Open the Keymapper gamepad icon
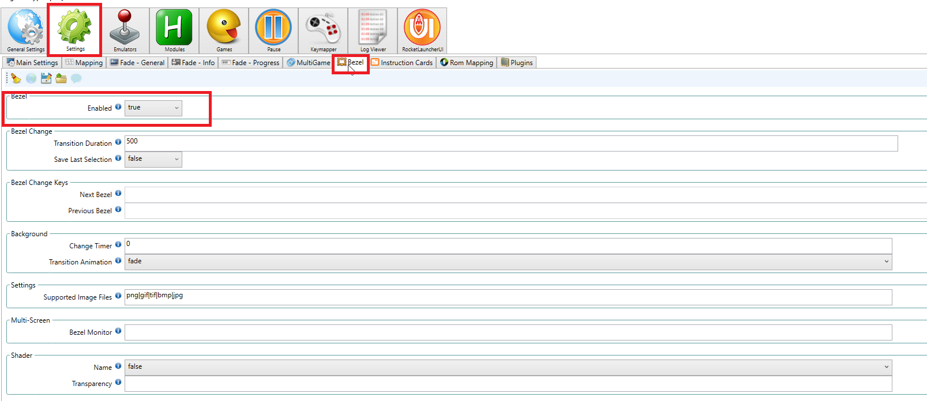Screen dimensions: 927x401 (x=323, y=30)
